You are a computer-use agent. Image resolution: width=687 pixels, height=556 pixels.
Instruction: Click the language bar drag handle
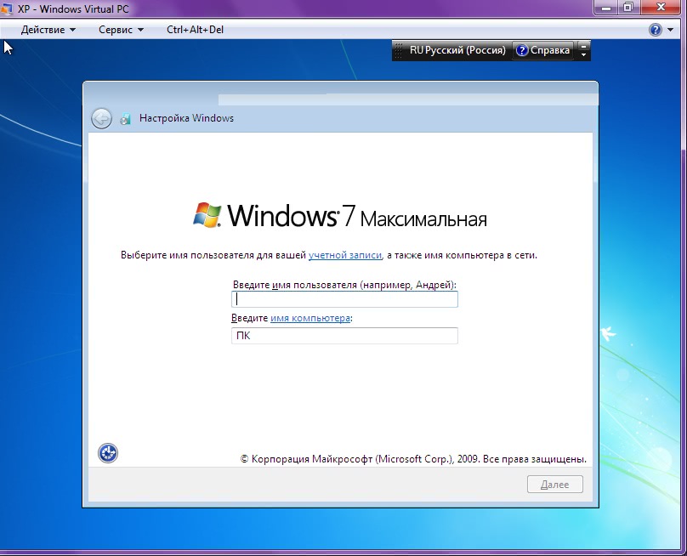(x=398, y=50)
